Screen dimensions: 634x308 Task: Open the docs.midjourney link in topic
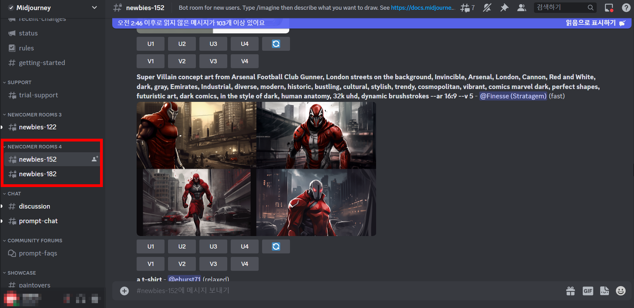tap(423, 8)
